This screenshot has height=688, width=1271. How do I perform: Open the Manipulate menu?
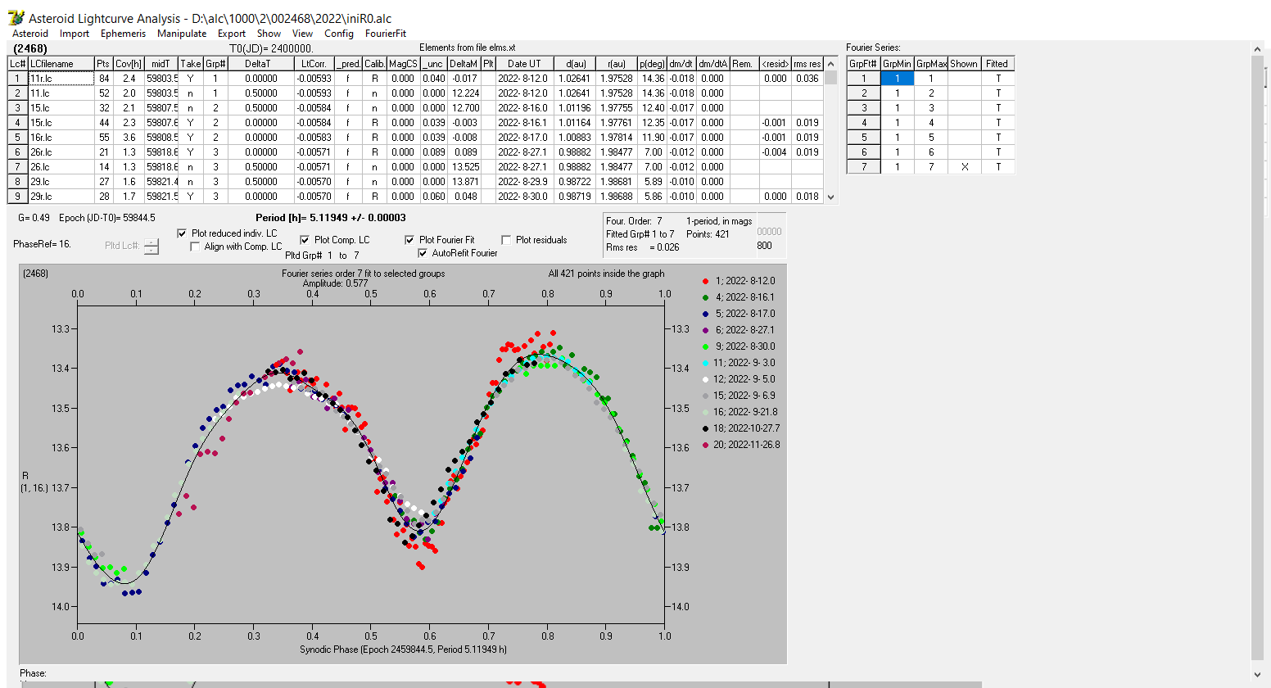click(182, 34)
